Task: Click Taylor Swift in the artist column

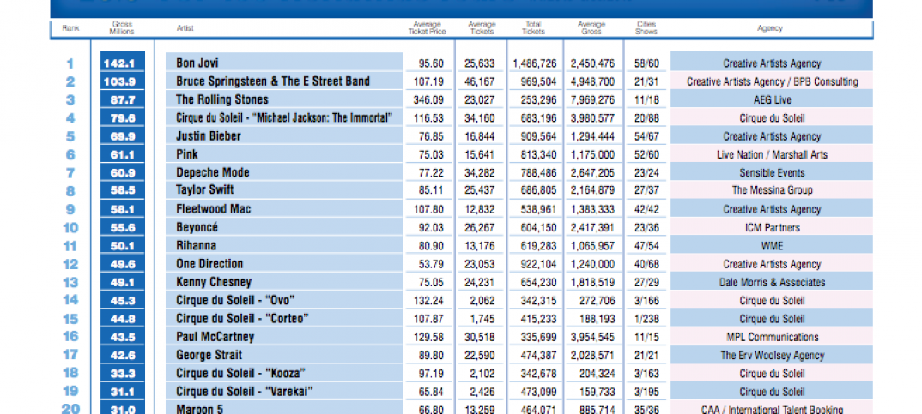Action: (205, 189)
